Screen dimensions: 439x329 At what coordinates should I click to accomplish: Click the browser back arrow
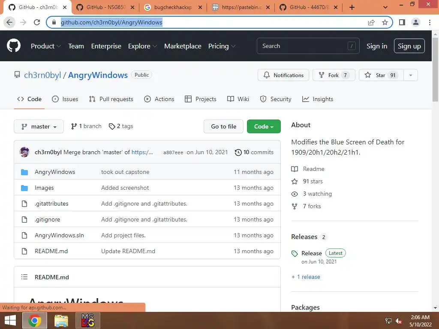point(9,22)
